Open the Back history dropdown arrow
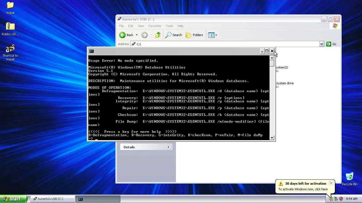Image resolution: width=362 pixels, height=203 pixels. pos(137,35)
